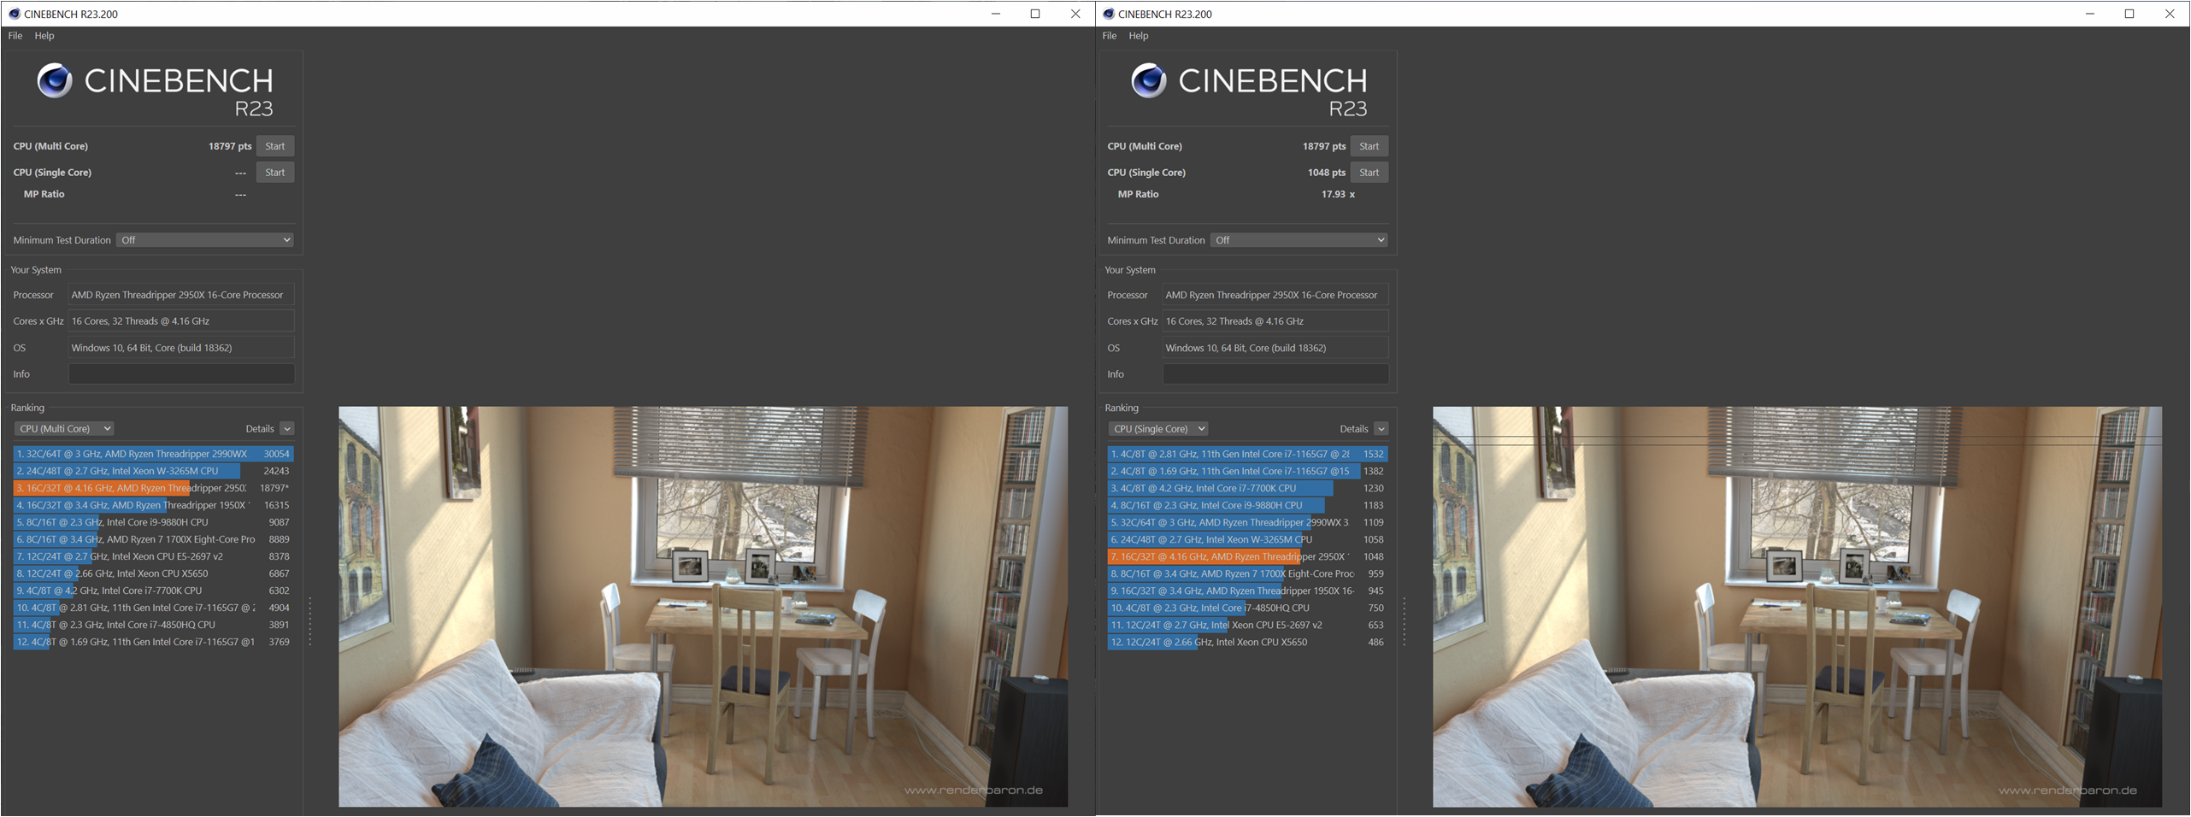Start CPU Single Core test in right window
2191x817 pixels.
pyautogui.click(x=1369, y=173)
